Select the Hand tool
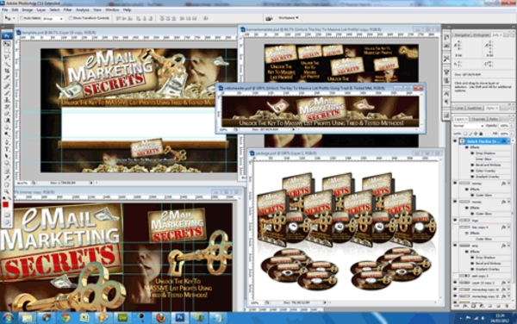This screenshot has height=324, width=517. coord(7,184)
